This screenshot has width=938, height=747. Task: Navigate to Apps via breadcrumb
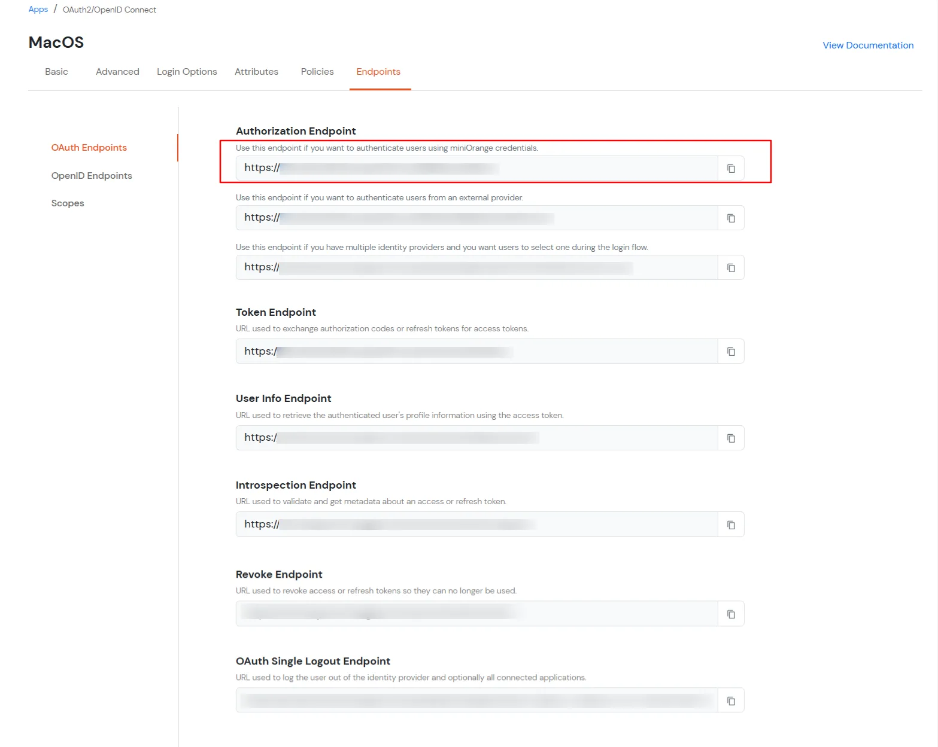[38, 10]
